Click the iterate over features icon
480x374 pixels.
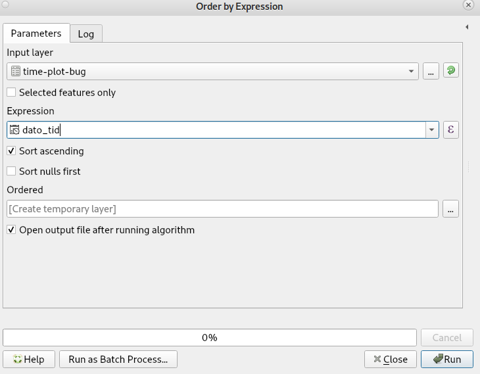[x=450, y=71]
